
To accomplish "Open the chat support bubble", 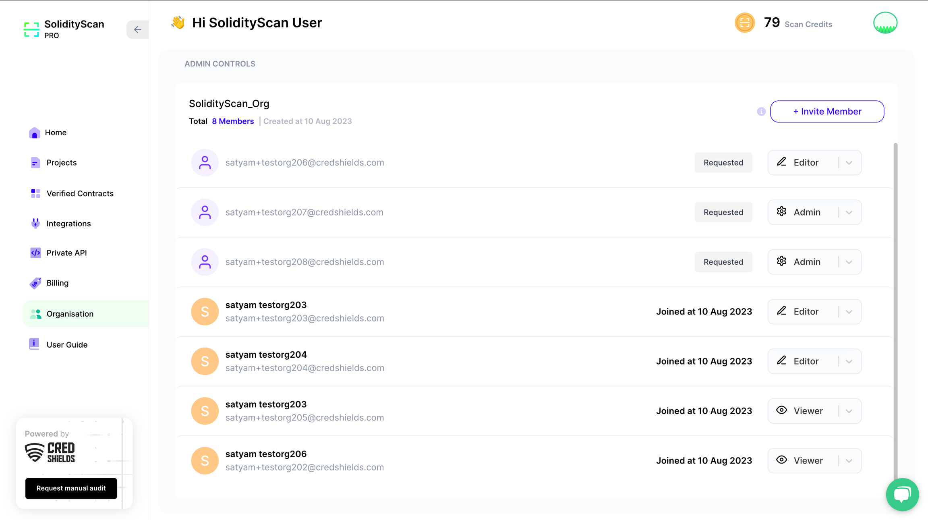I will coord(902,494).
